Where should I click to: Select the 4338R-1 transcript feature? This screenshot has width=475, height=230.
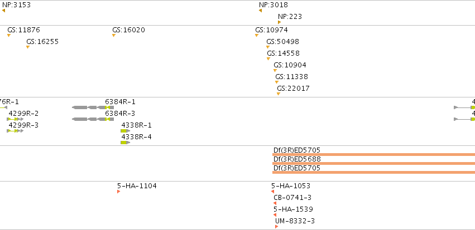pyautogui.click(x=126, y=131)
